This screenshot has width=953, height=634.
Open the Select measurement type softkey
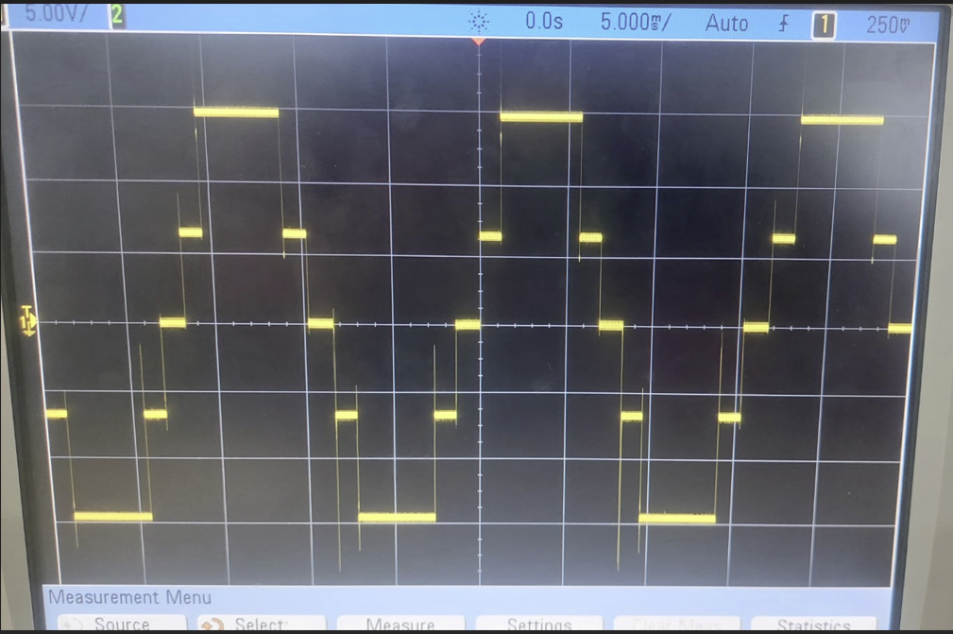click(259, 625)
